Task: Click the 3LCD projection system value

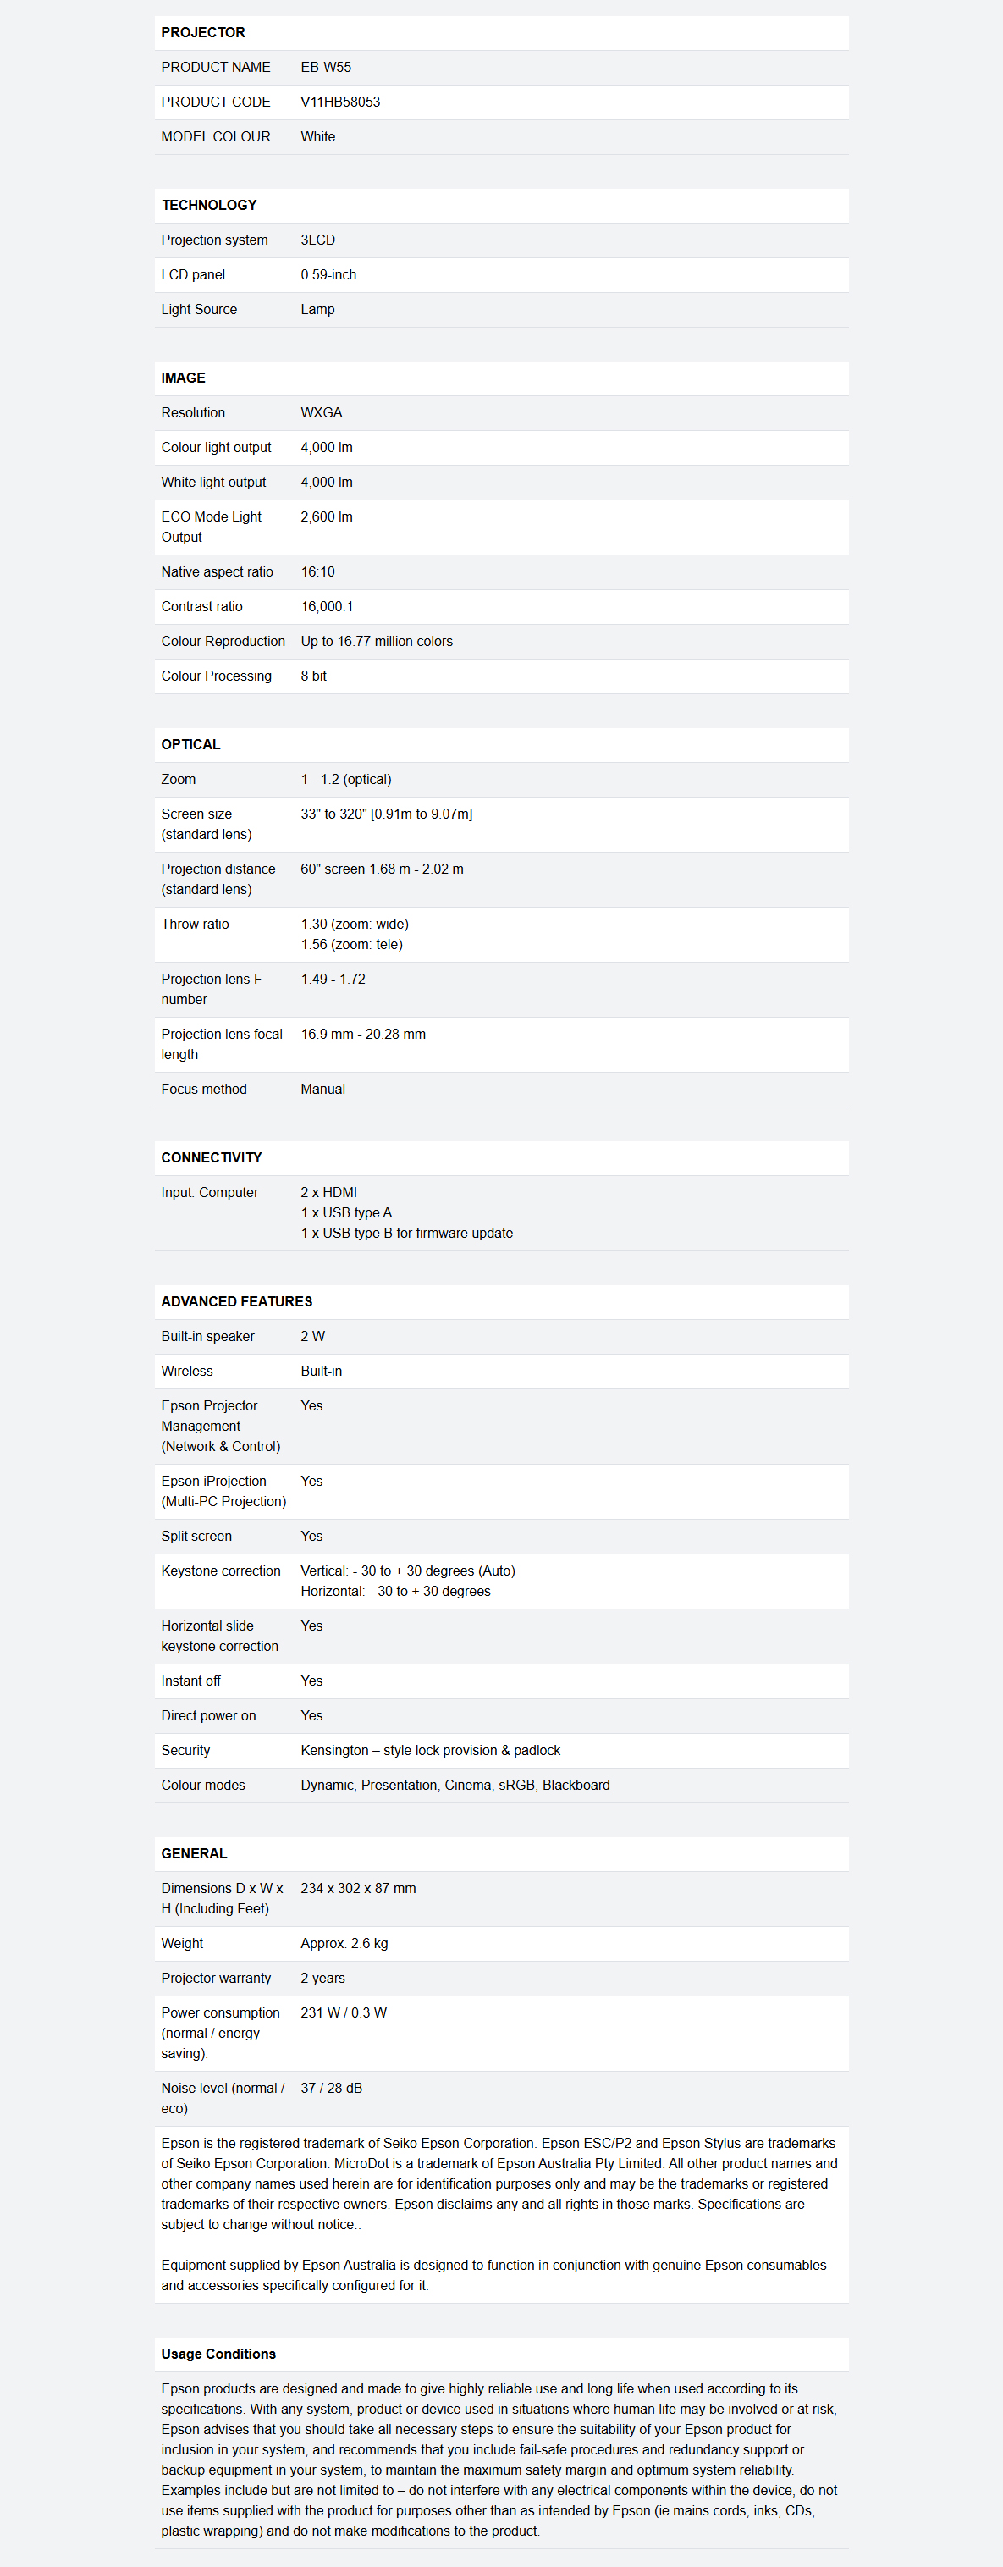Action: tap(317, 240)
